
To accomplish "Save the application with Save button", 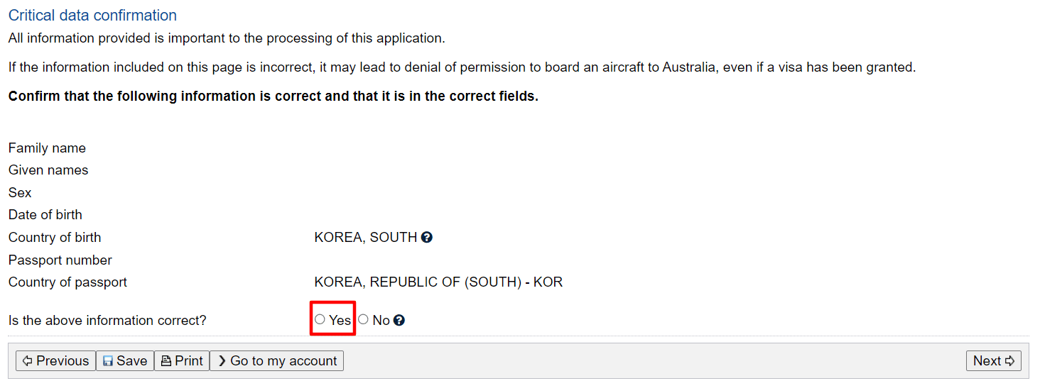I will tap(125, 361).
